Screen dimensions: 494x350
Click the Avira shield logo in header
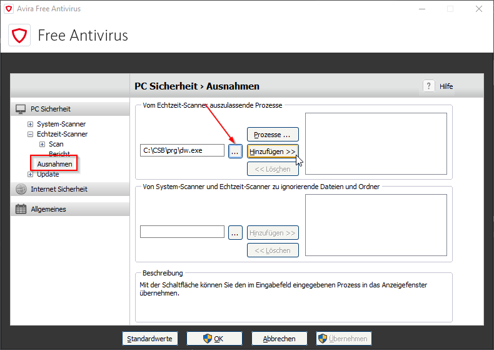point(19,35)
